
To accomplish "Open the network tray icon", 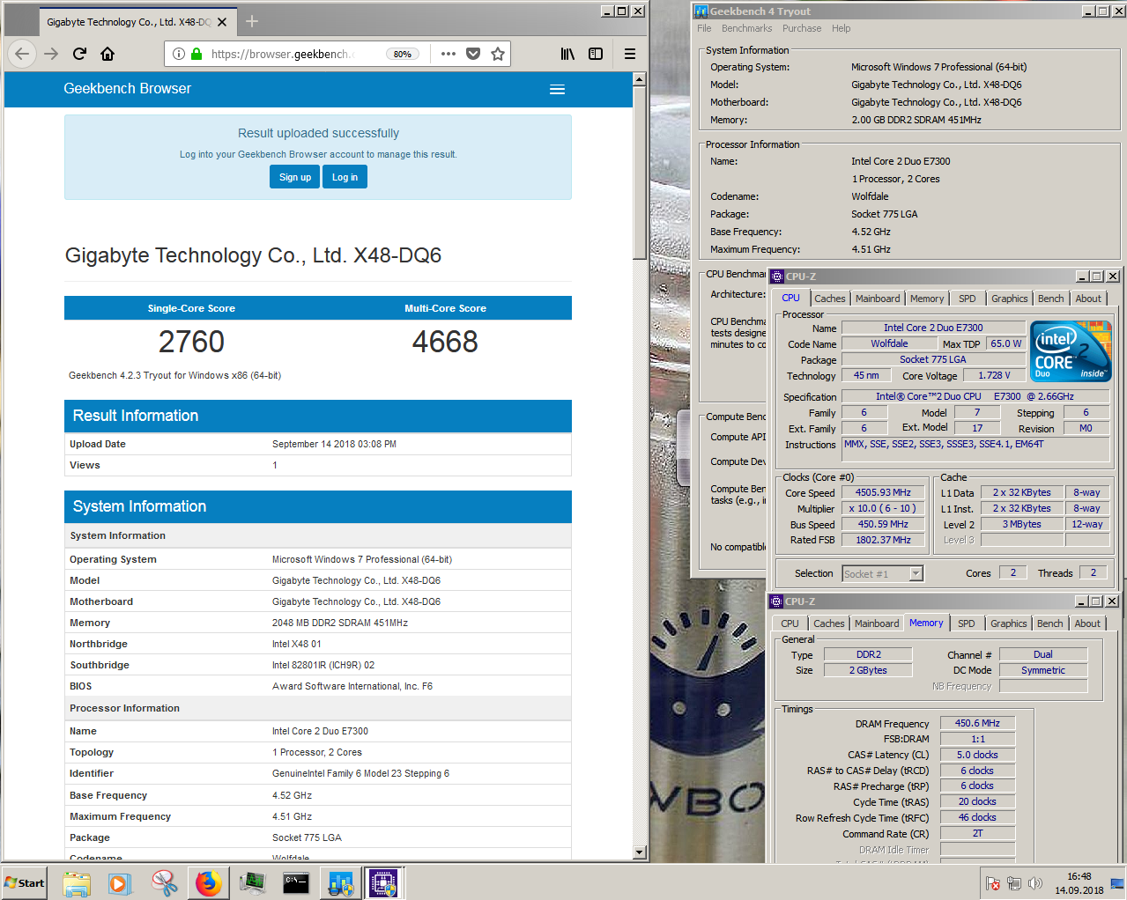I will pyautogui.click(x=1014, y=883).
